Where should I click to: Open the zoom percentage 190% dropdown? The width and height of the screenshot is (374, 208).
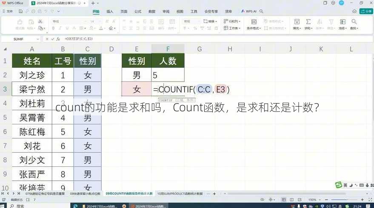pos(320,200)
